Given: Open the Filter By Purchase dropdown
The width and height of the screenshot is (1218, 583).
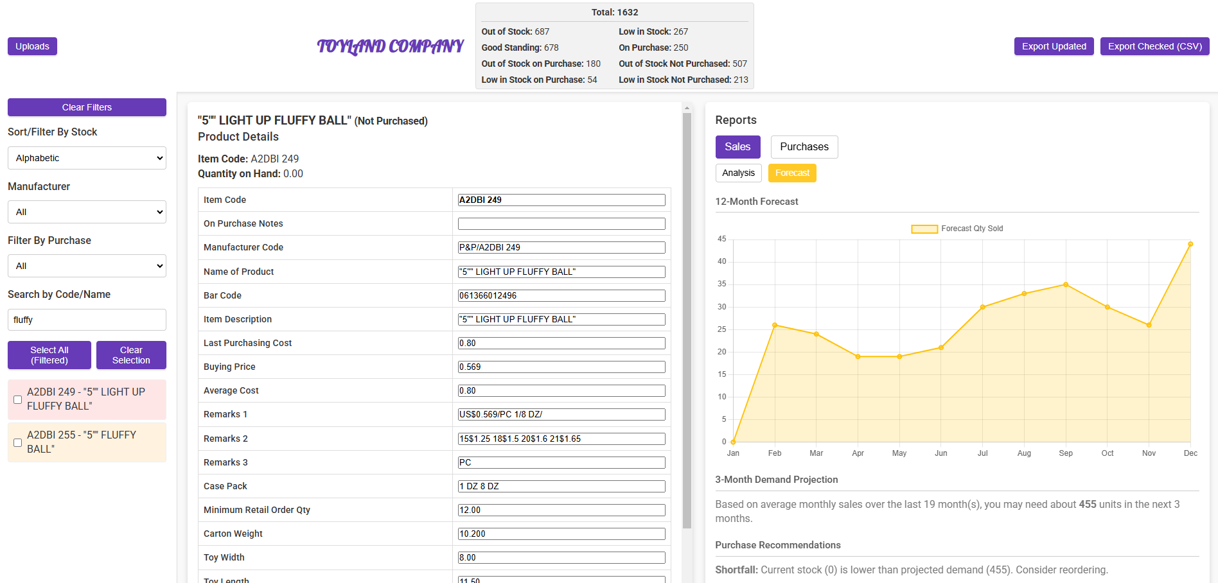Looking at the screenshot, I should tap(87, 266).
